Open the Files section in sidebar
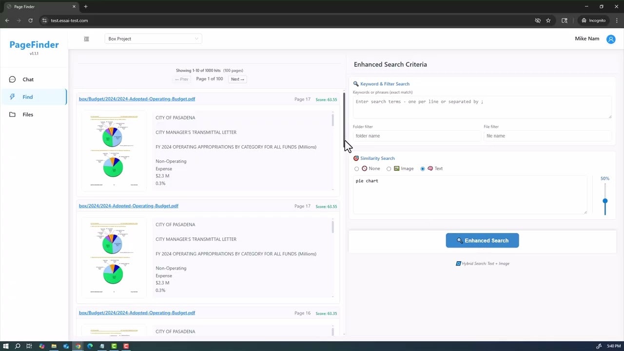 click(34, 115)
